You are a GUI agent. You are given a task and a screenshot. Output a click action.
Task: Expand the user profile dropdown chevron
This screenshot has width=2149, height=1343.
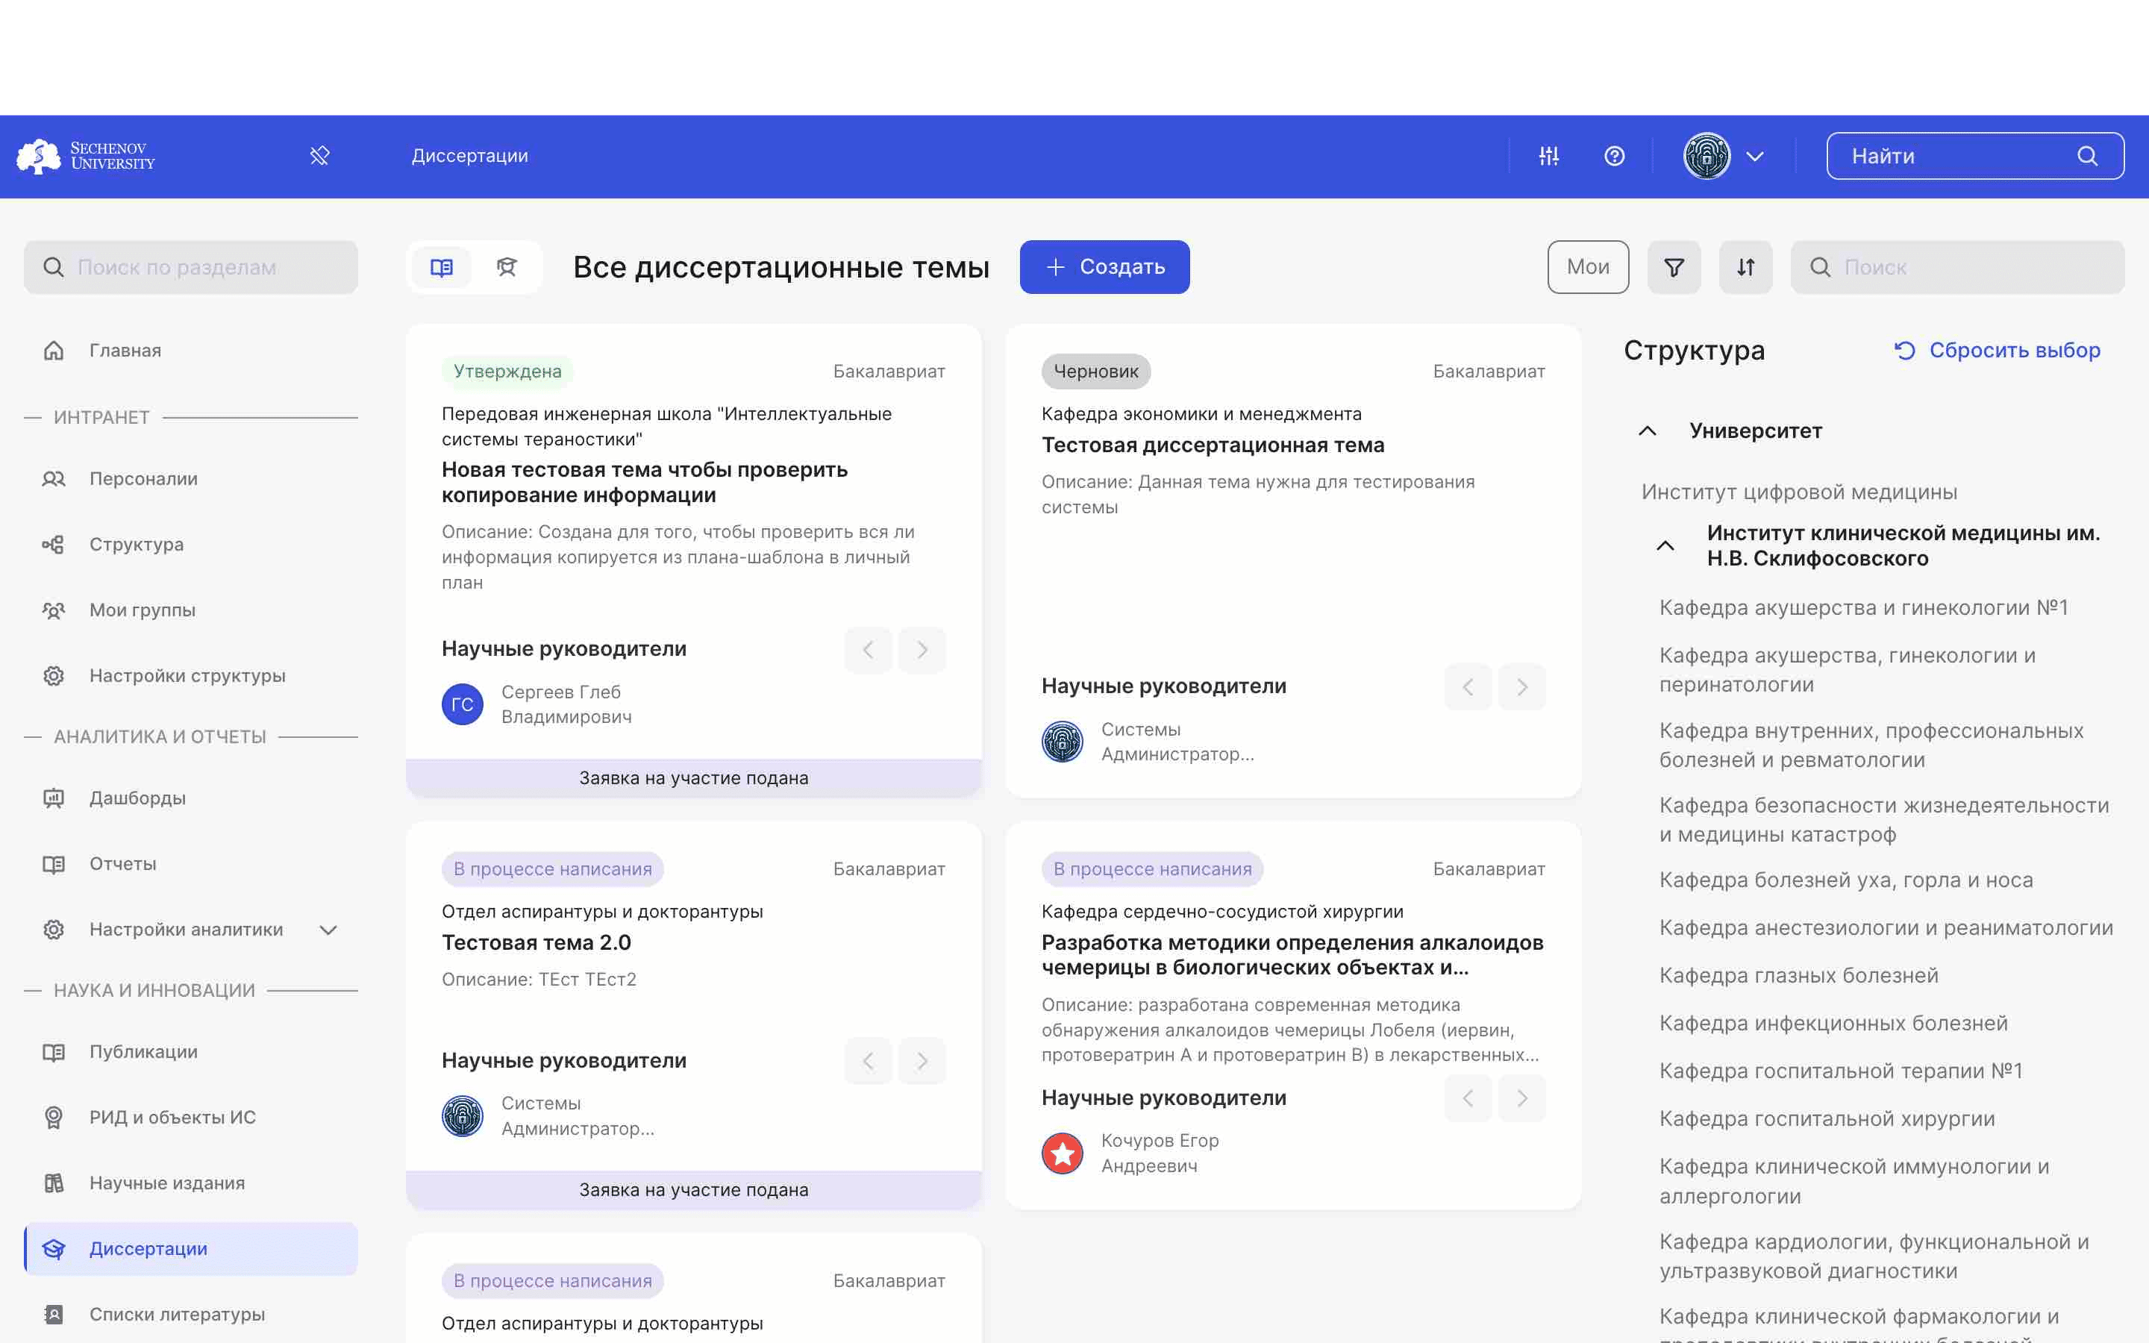(x=1755, y=157)
